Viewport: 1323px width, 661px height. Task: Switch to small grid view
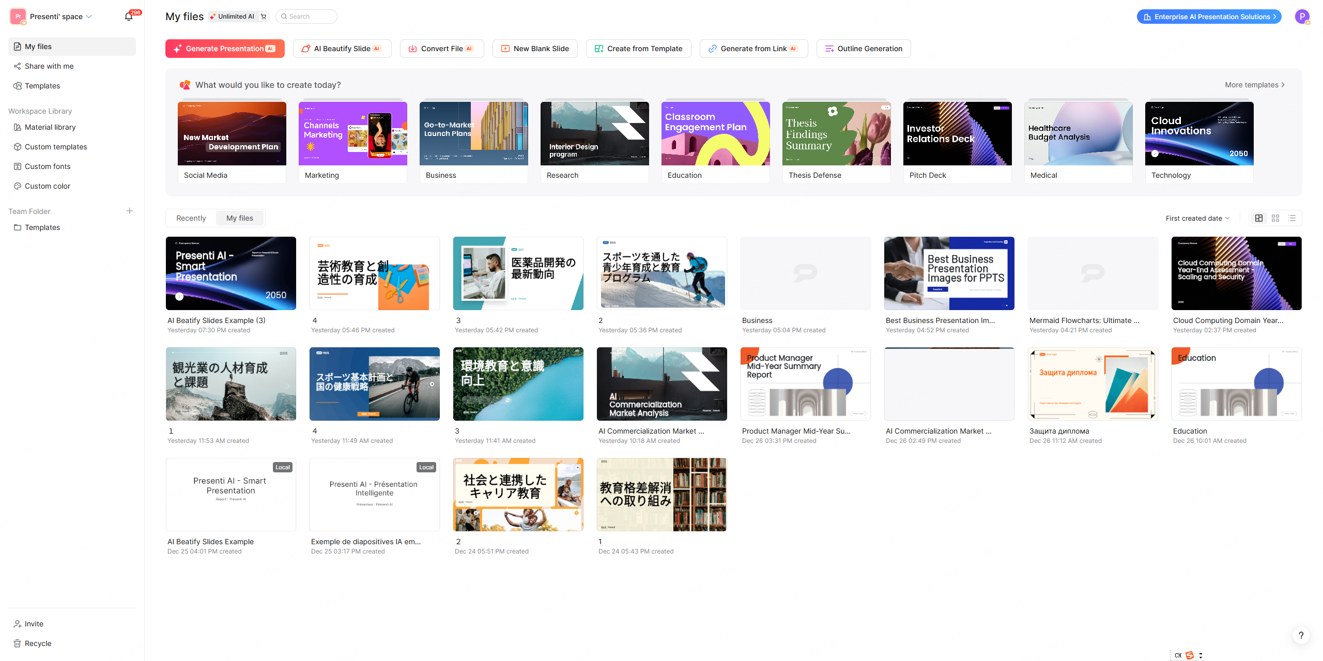(x=1275, y=218)
